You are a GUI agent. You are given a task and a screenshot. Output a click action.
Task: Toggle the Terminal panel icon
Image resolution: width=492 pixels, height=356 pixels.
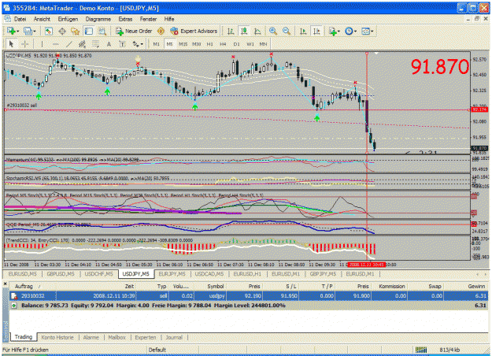pos(89,31)
